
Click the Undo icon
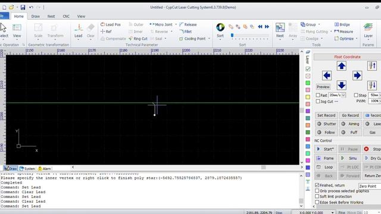(x=31, y=7)
